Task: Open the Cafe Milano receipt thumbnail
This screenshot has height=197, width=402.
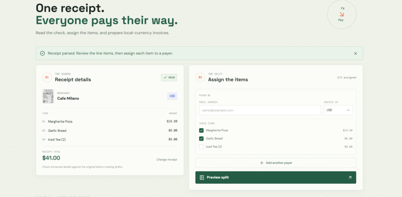Action: 48,96
